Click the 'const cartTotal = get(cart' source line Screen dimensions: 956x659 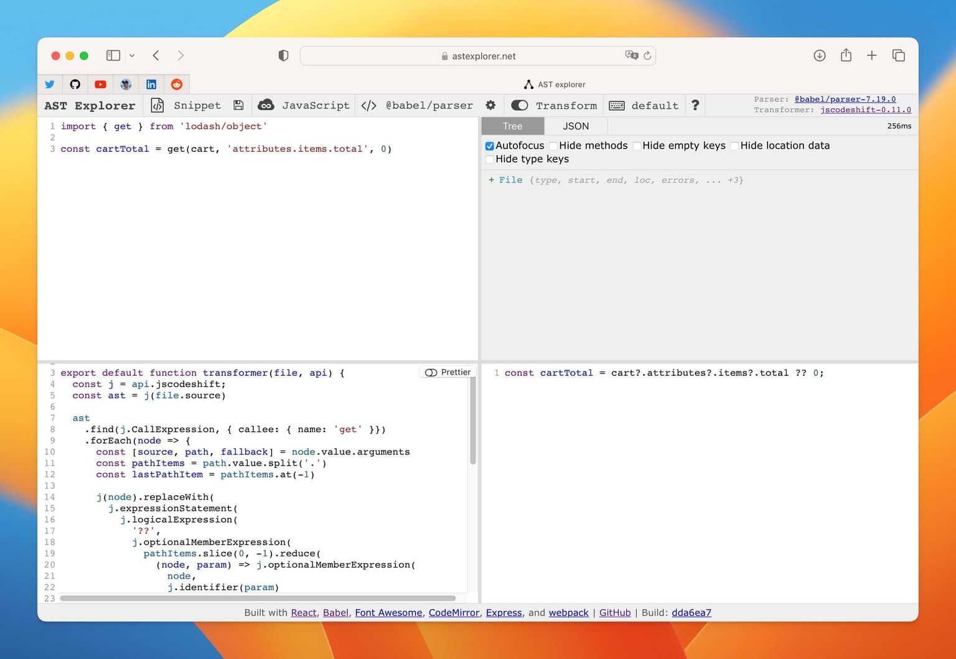(x=226, y=149)
